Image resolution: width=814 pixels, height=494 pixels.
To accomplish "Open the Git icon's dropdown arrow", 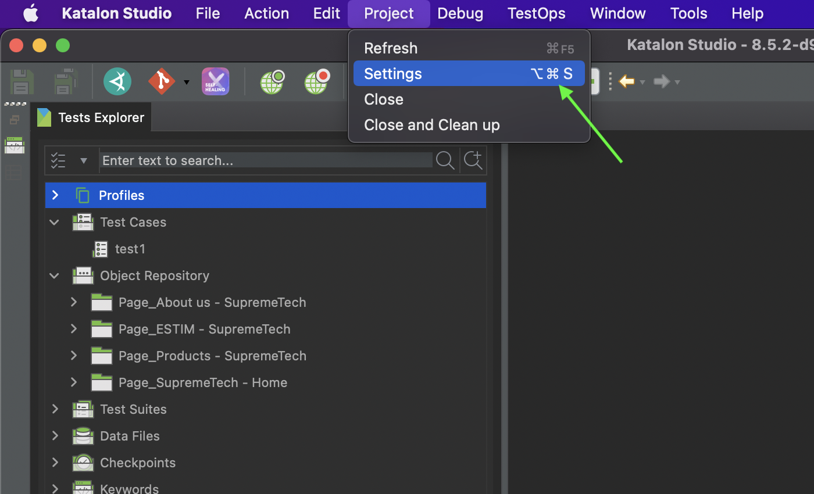I will [187, 82].
